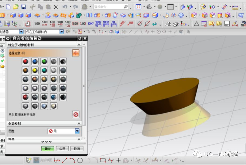Screen dimensions: 246x165
Task: Select the Circle sketch tool
Action: click(80, 160)
